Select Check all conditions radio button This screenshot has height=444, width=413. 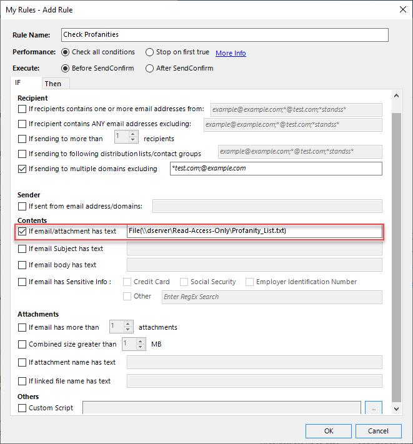pyautogui.click(x=65, y=52)
